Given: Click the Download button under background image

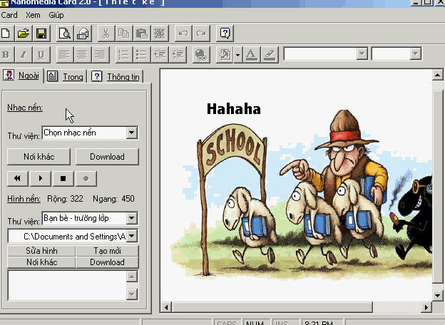Looking at the screenshot, I should pos(107,262).
